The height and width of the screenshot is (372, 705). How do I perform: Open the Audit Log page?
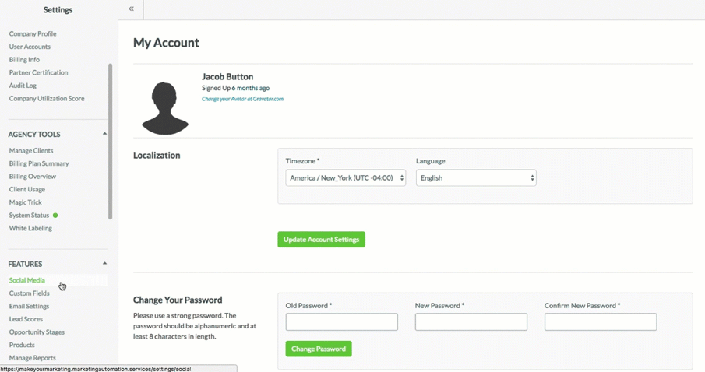[x=23, y=86]
